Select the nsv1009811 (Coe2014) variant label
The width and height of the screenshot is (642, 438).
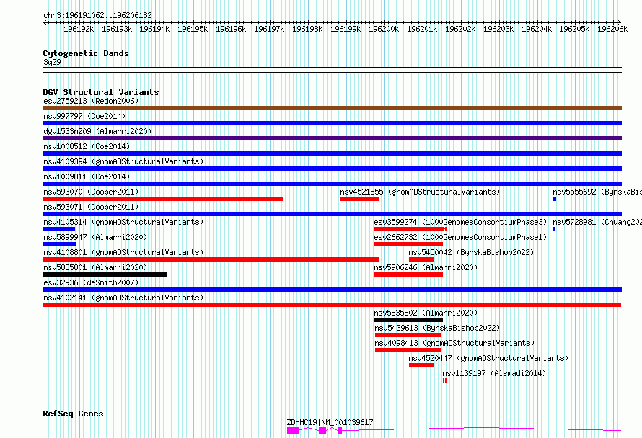(87, 176)
